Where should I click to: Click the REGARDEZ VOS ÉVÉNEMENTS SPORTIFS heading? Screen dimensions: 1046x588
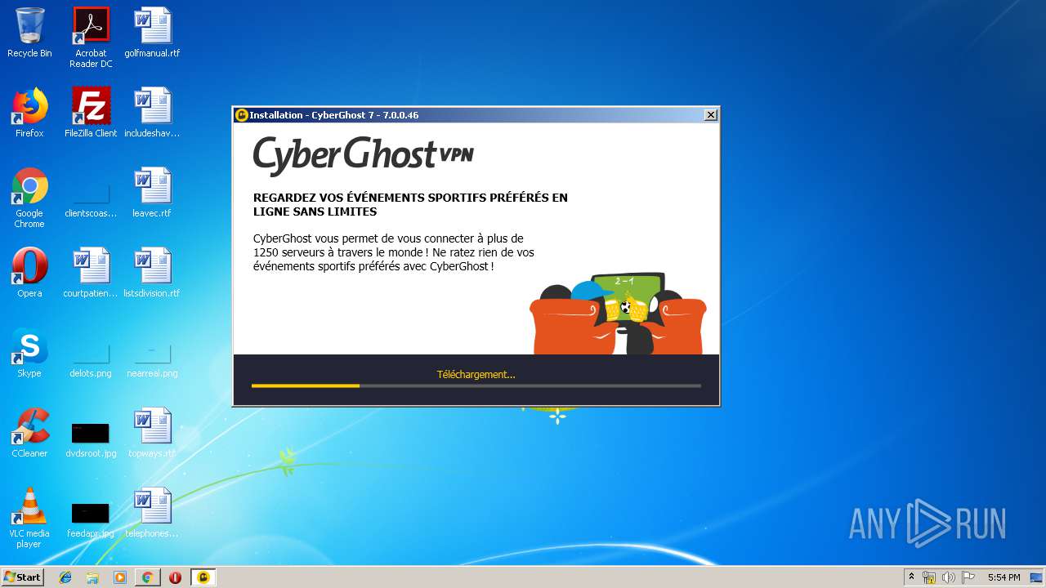410,204
